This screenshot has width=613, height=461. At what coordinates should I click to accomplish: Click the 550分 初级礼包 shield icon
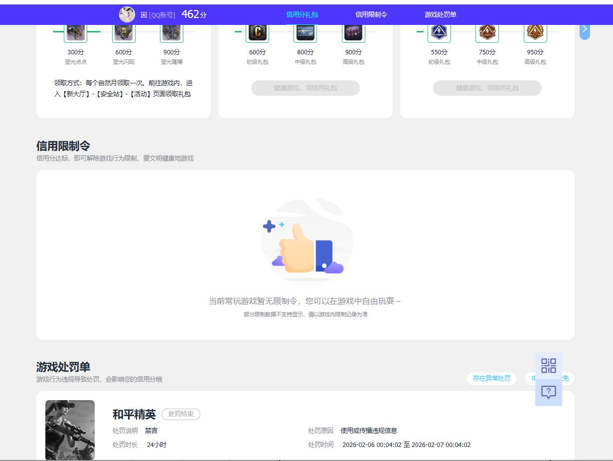coord(439,31)
